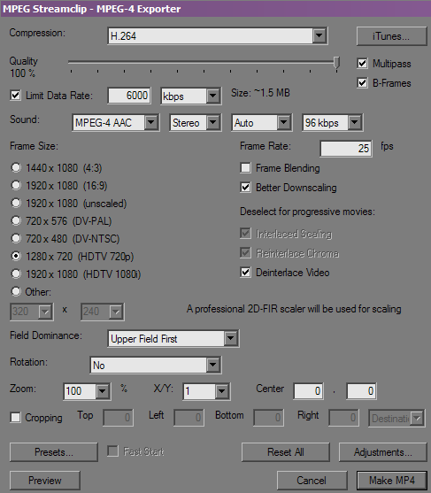
Task: Toggle the Deinterlace Video checkbox
Action: click(245, 273)
